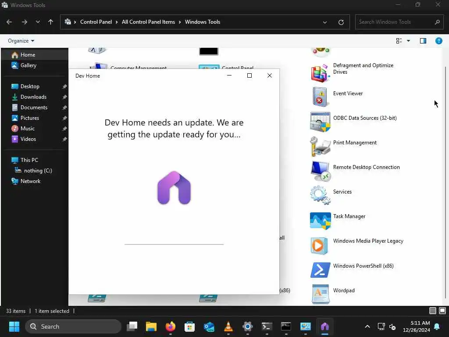Open Windows Media Player Legacy icon
Screen dimensions: 449x337
[x=319, y=246]
